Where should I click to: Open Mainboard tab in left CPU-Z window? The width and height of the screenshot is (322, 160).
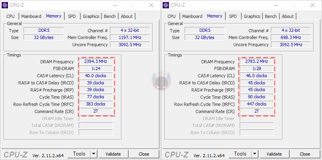[x=31, y=16]
